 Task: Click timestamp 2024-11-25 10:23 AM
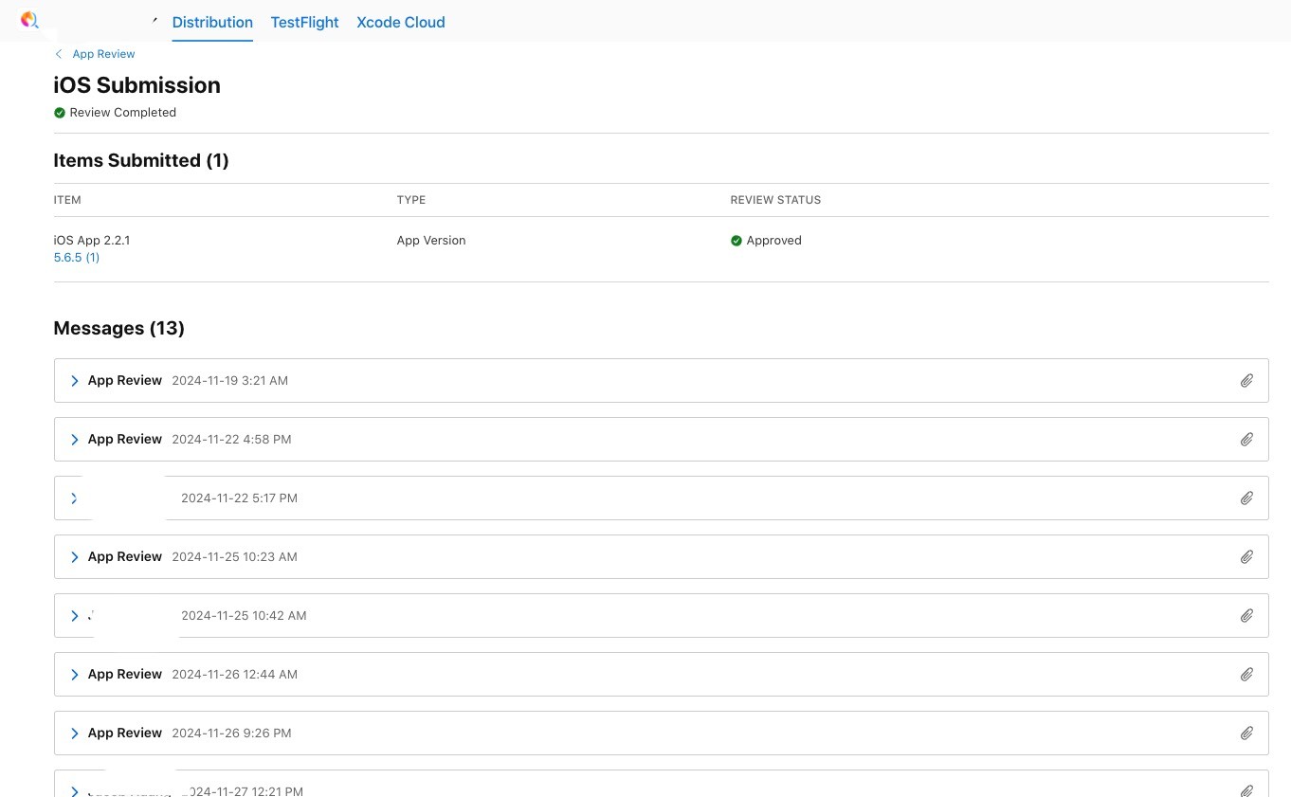pos(234,557)
